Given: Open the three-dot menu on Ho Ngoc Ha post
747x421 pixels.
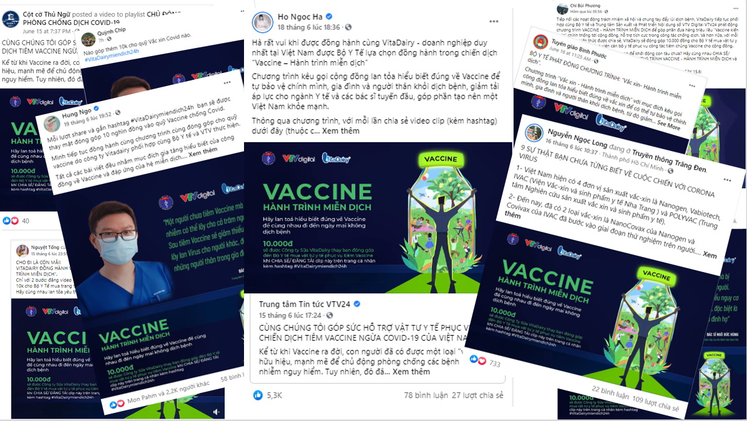Looking at the screenshot, I should point(494,21).
